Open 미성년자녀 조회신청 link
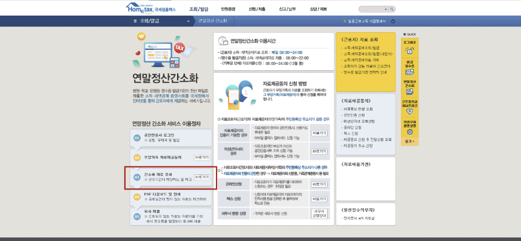 coord(359,121)
